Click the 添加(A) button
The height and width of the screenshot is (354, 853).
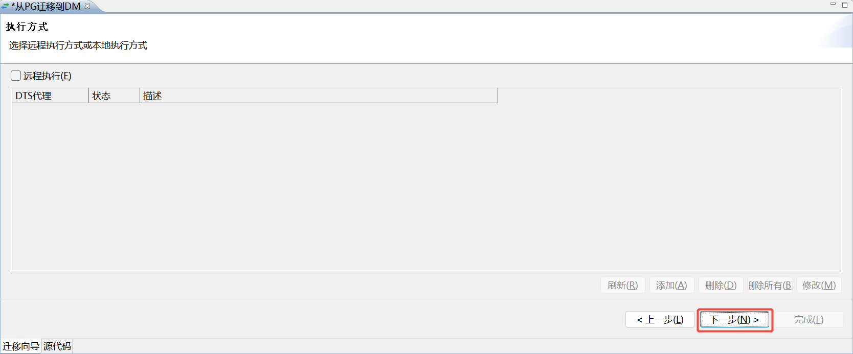click(x=671, y=285)
